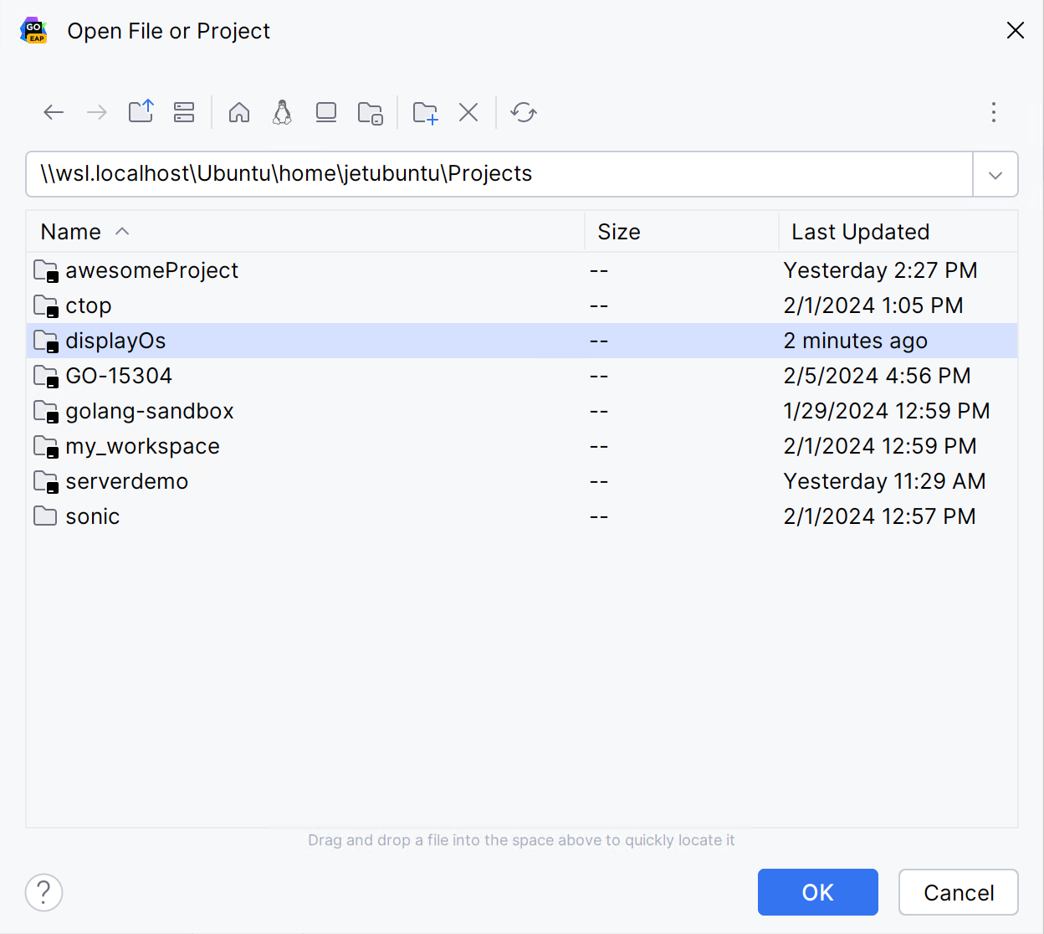The height and width of the screenshot is (934, 1044).
Task: Show local drives view
Action: (x=184, y=111)
